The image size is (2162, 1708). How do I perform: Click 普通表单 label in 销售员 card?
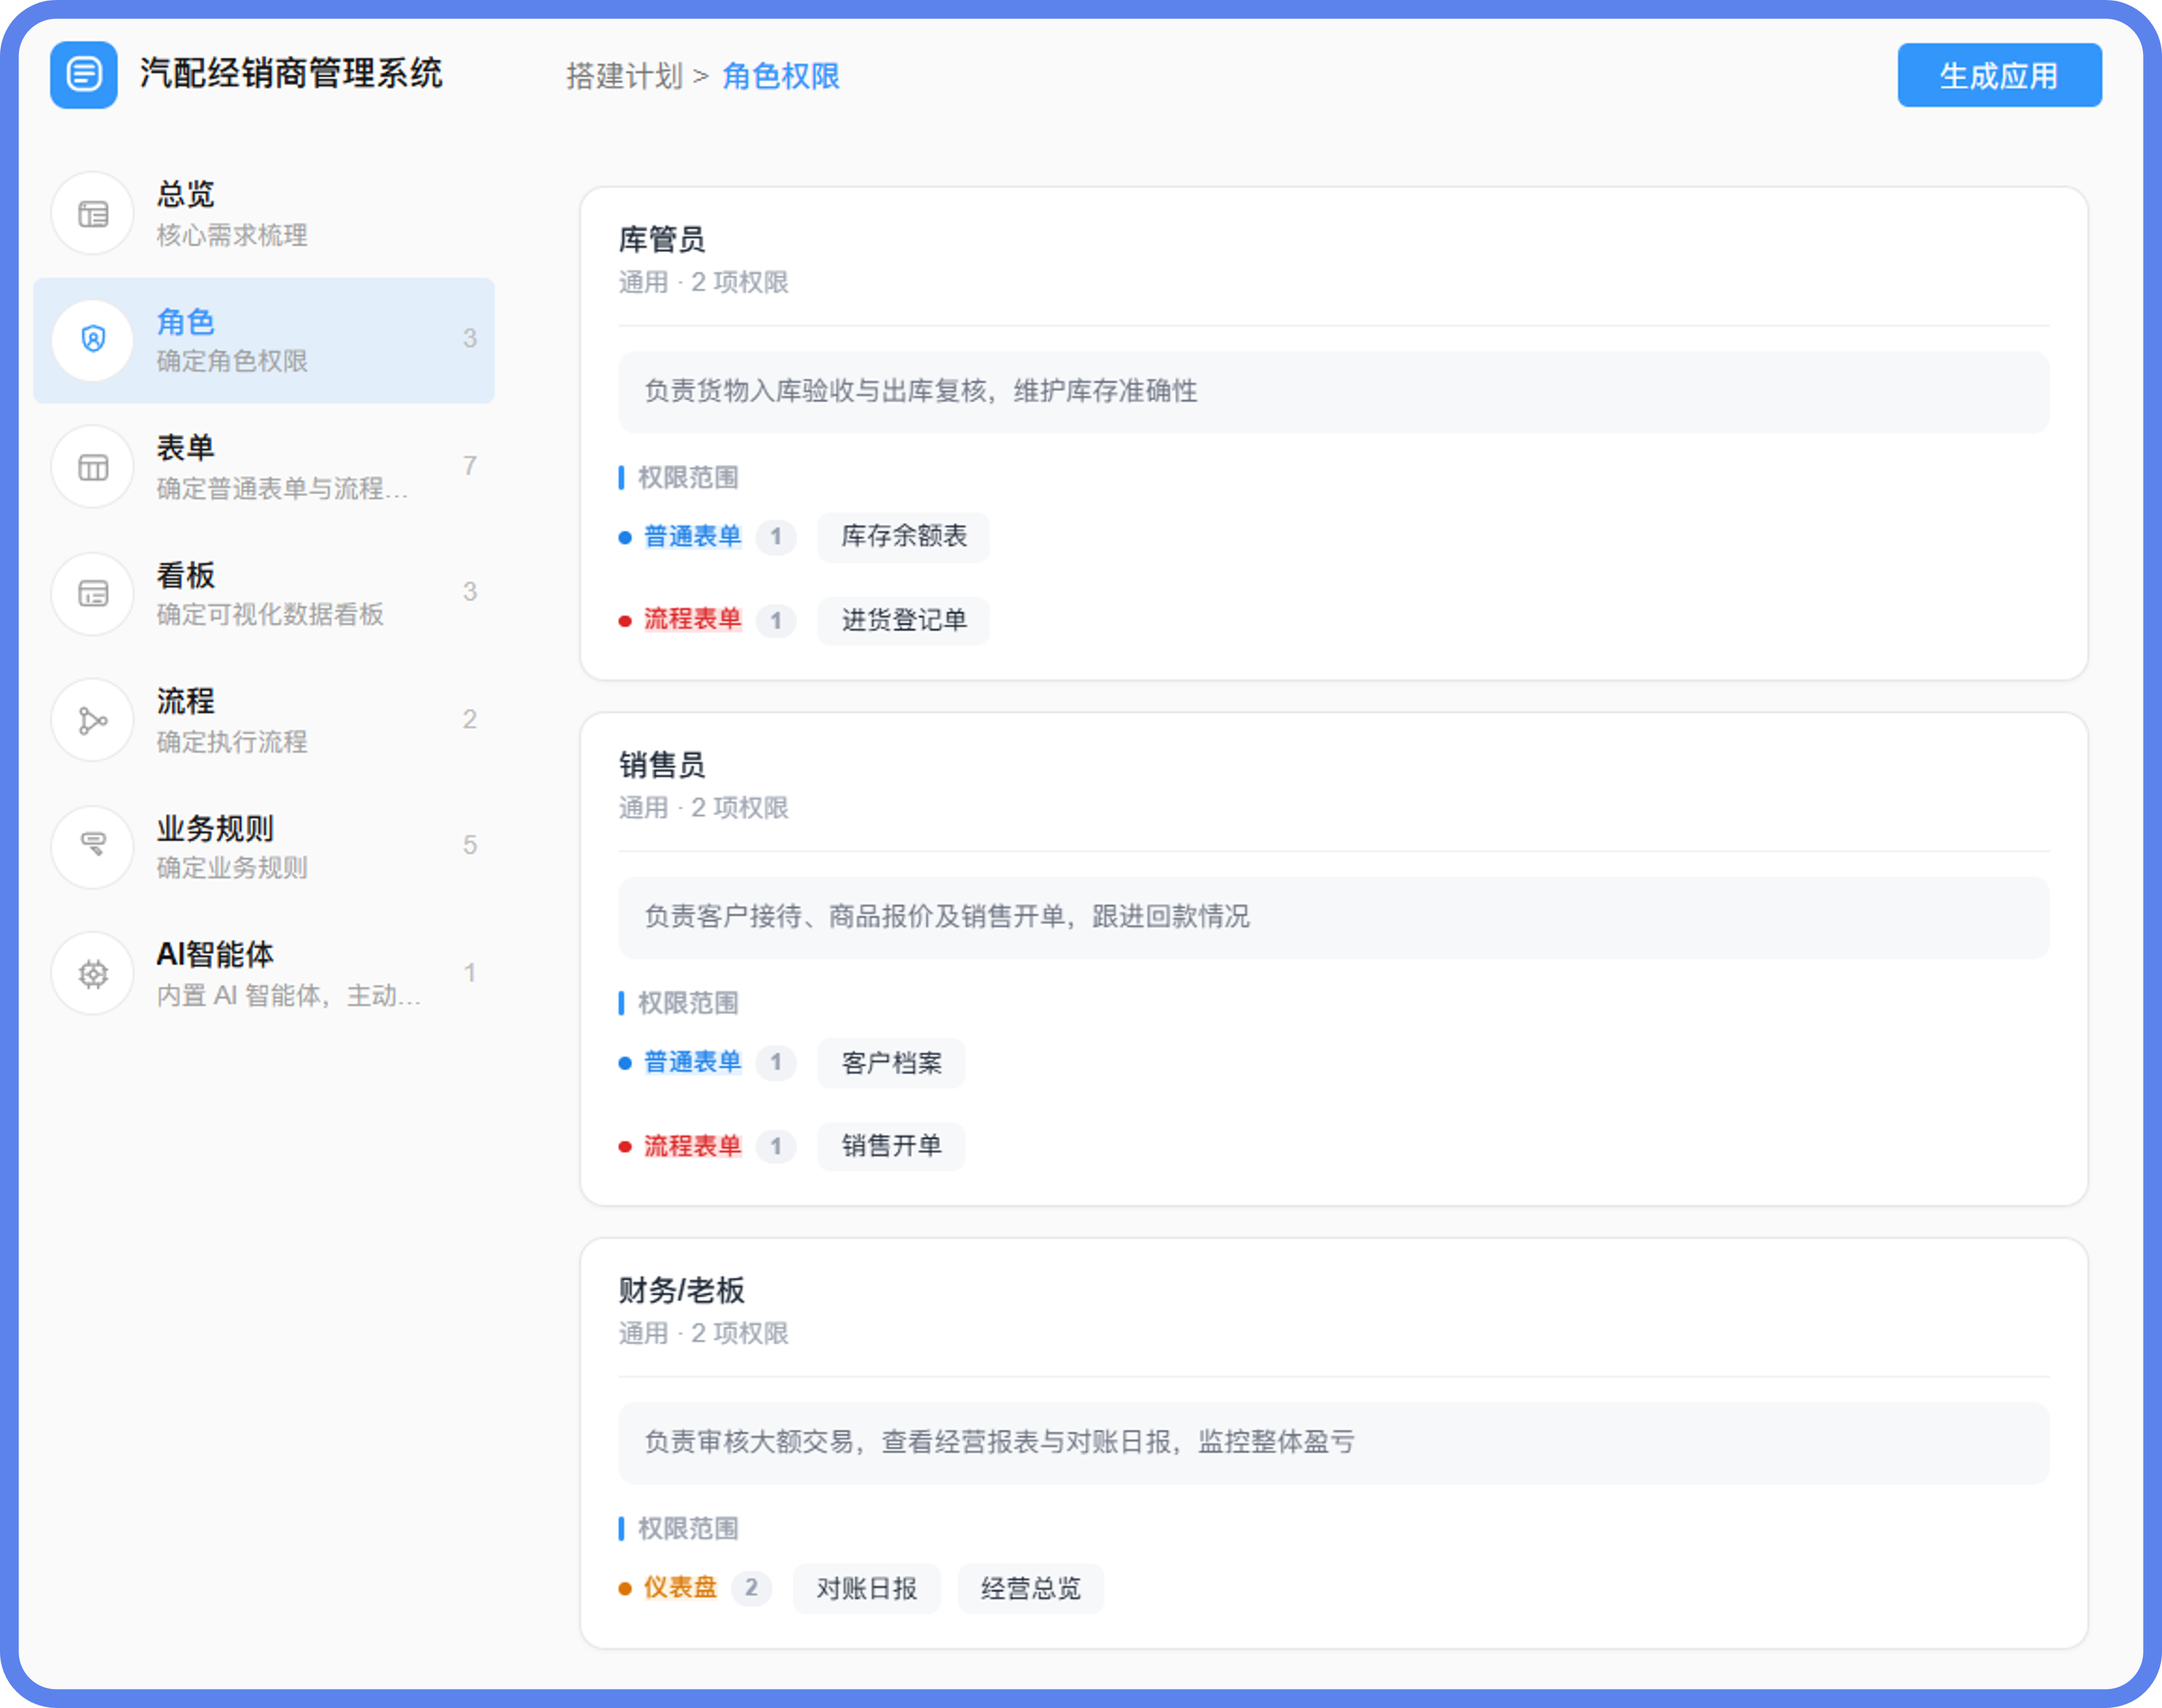pyautogui.click(x=692, y=1062)
